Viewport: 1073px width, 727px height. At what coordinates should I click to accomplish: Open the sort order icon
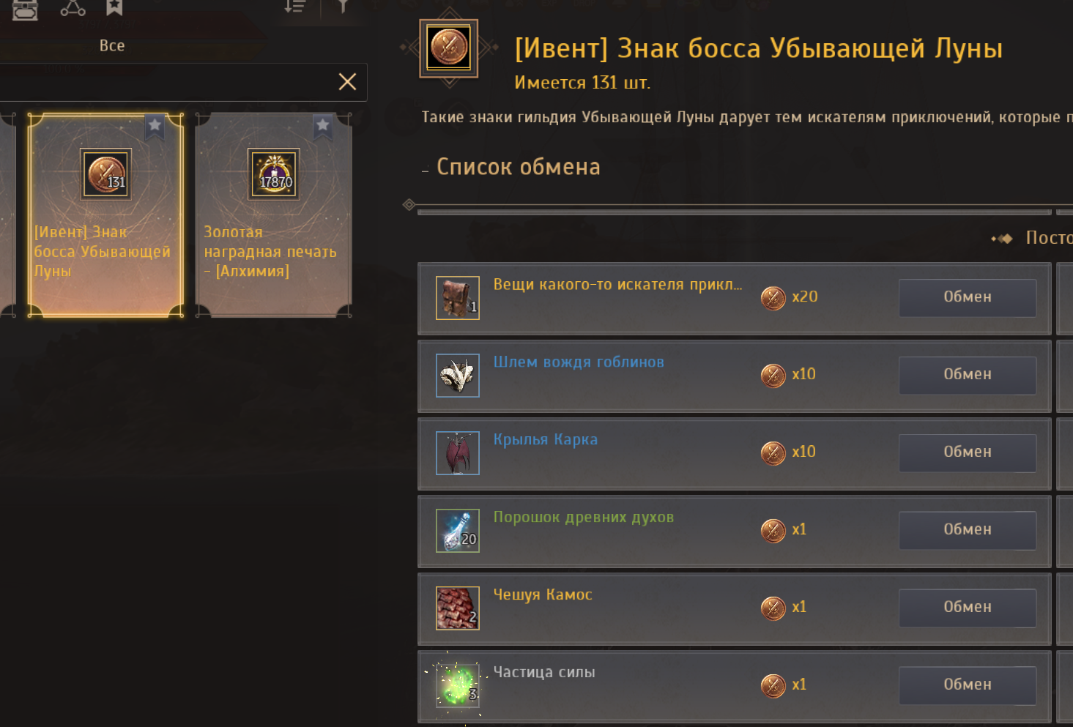coord(295,7)
